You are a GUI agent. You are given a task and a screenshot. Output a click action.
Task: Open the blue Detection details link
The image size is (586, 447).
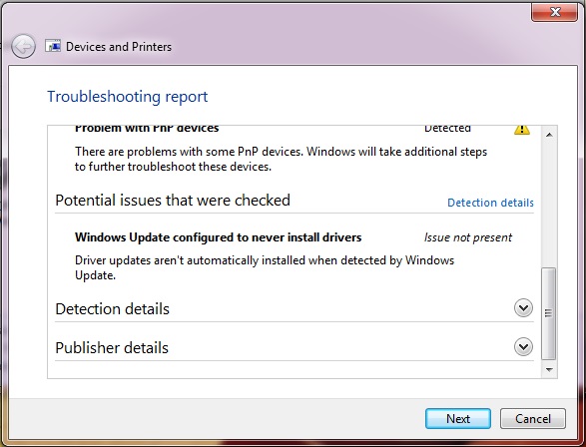tap(490, 203)
